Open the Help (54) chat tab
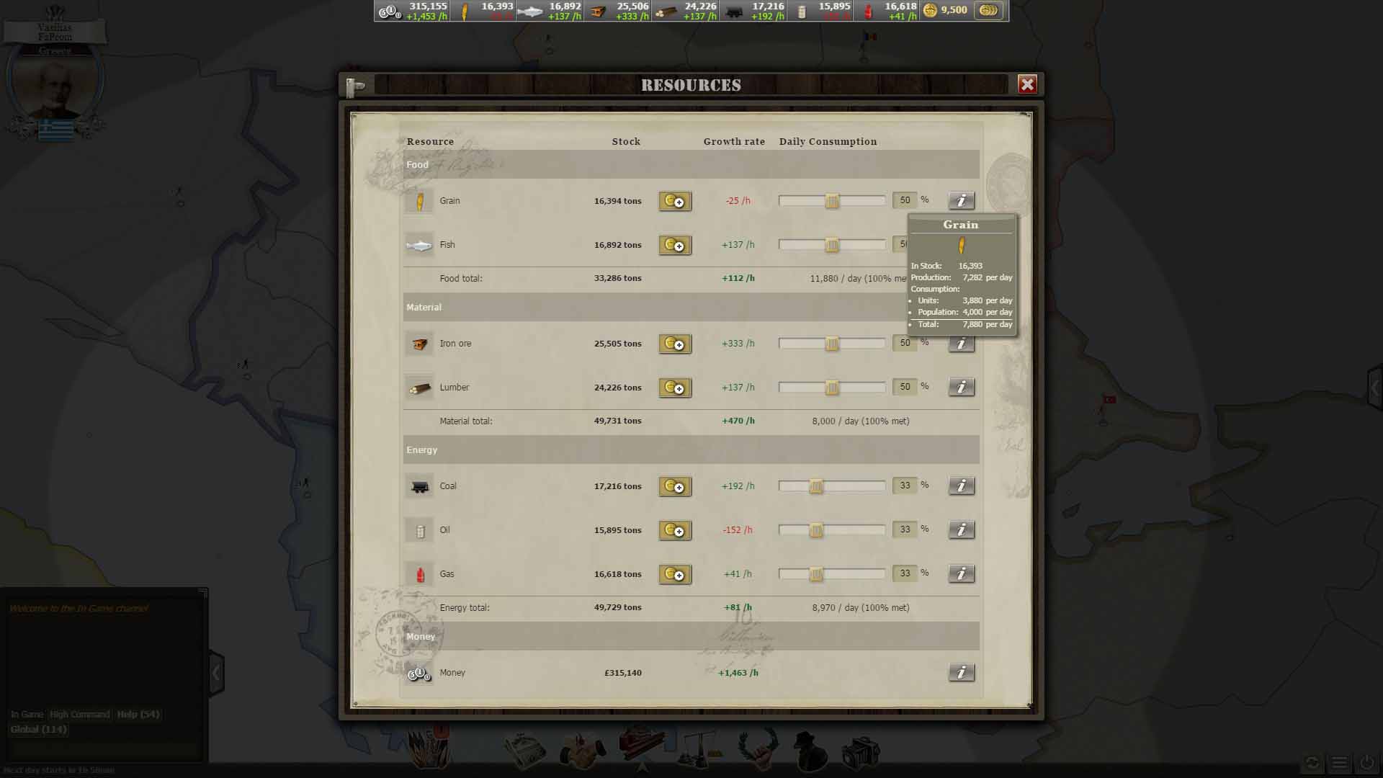The width and height of the screenshot is (1383, 778). click(138, 715)
